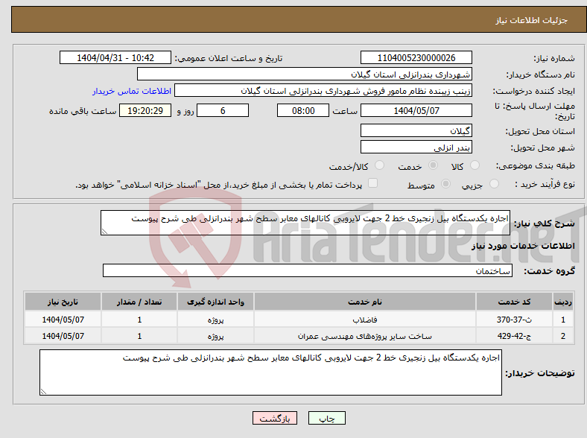
Task: Click the delivery province field گیلان
Action: (x=416, y=130)
